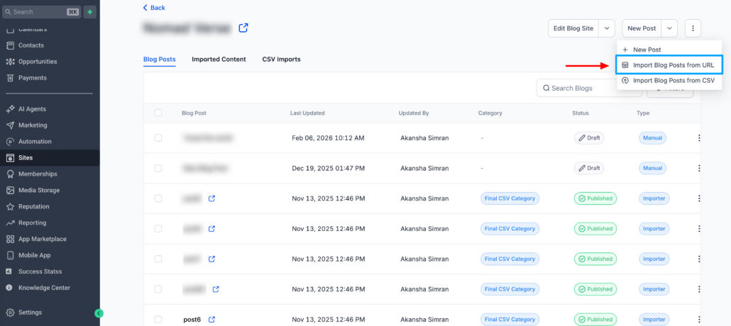Expand dropdown arrow beside Edit Blog Site
Viewport: 731px width, 326px height.
coord(607,28)
